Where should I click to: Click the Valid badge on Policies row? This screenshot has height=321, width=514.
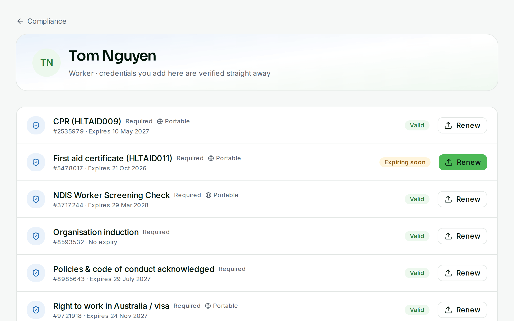(417, 273)
